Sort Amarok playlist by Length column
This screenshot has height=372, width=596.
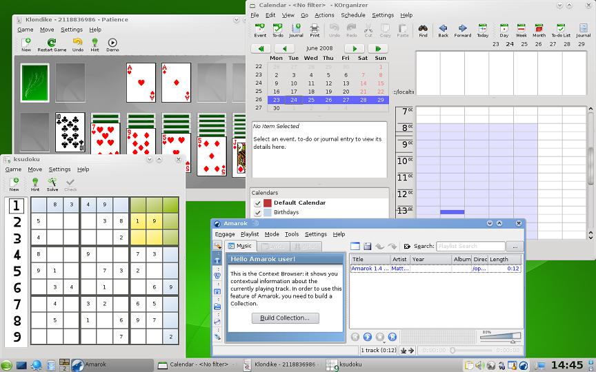coord(504,259)
